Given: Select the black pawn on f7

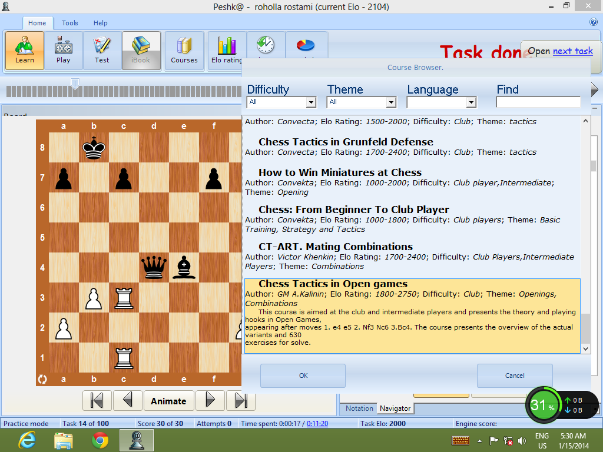Looking at the screenshot, I should (x=214, y=178).
